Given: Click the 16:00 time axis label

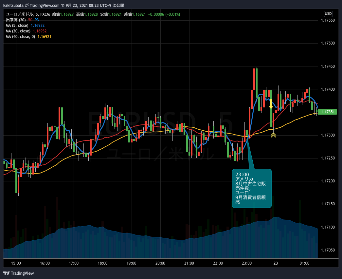Looking at the screenshot, I should pos(45,263).
